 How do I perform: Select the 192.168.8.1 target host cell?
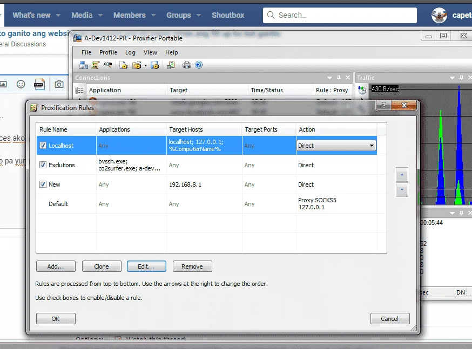tap(204, 184)
